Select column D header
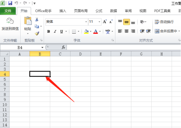181x128 pixels. coord(80,54)
